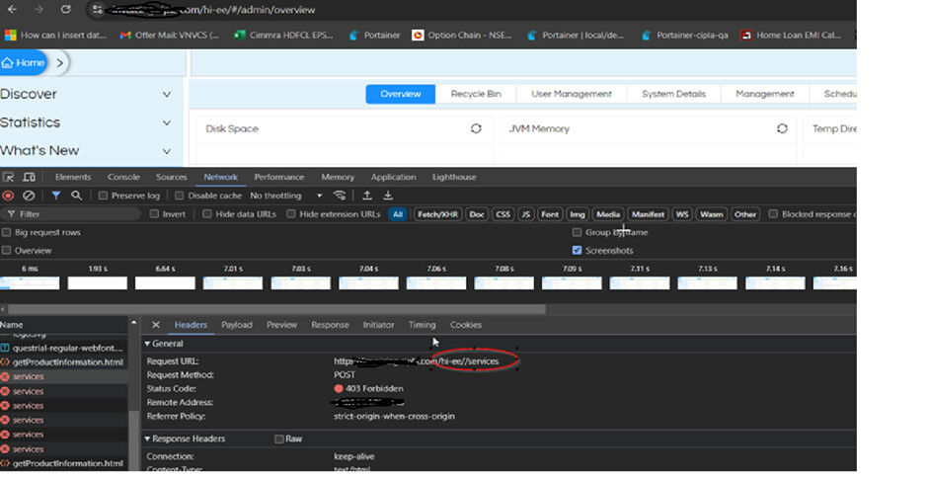Click the filmstrip horizontal scrollbar

coord(276,309)
